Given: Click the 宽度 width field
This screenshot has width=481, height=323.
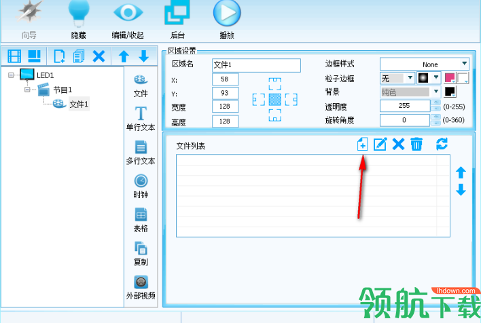Looking at the screenshot, I should pos(225,107).
